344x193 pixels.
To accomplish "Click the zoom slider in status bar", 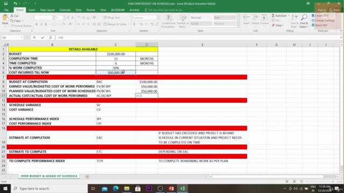I will tap(320, 182).
